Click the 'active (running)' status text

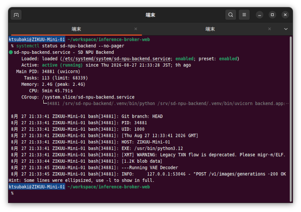pyautogui.click(x=62, y=65)
